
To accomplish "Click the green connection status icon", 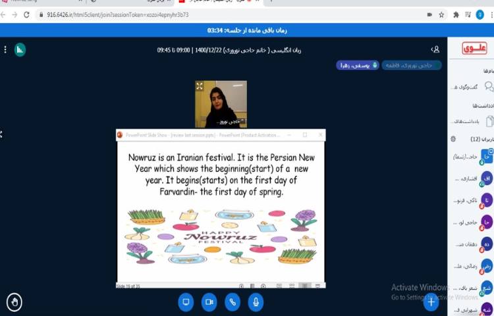I will pos(20,49).
